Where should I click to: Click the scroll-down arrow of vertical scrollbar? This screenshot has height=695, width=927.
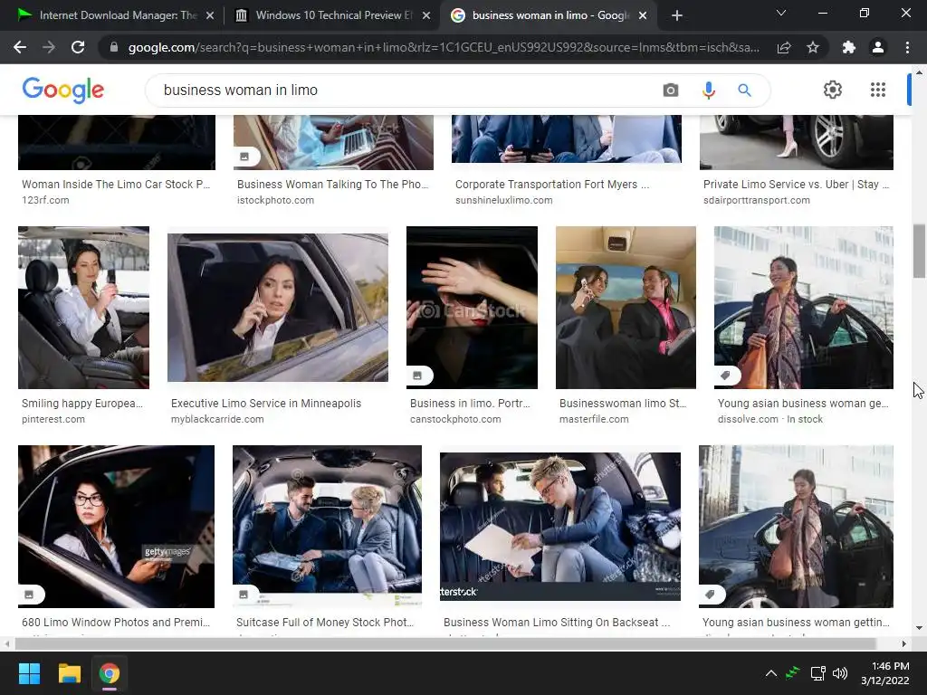click(919, 628)
